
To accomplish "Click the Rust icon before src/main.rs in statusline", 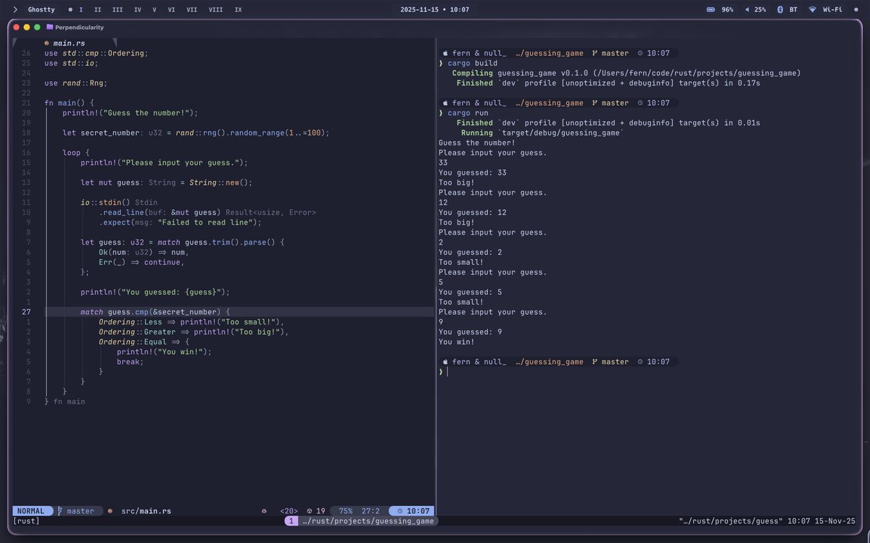I will coord(110,511).
